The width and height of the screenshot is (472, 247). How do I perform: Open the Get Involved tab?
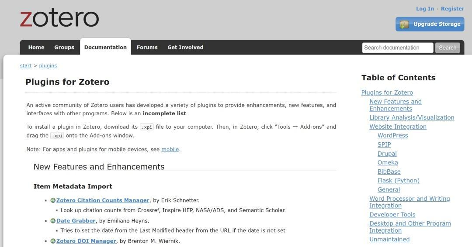185,47
